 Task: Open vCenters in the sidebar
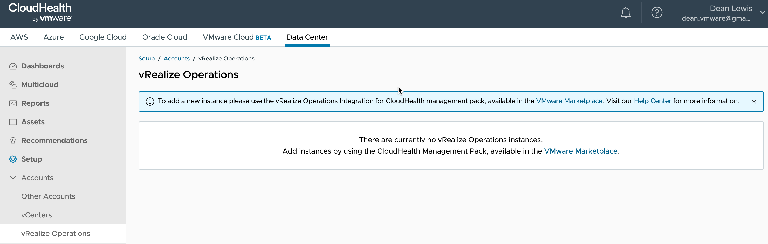pyautogui.click(x=36, y=215)
